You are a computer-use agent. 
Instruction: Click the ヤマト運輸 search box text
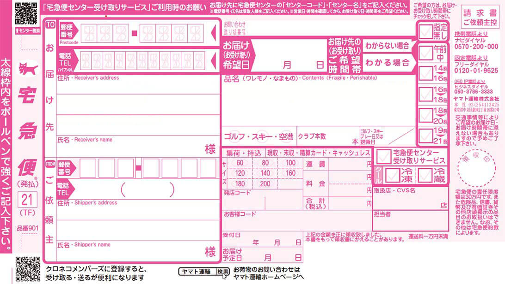(x=196, y=272)
